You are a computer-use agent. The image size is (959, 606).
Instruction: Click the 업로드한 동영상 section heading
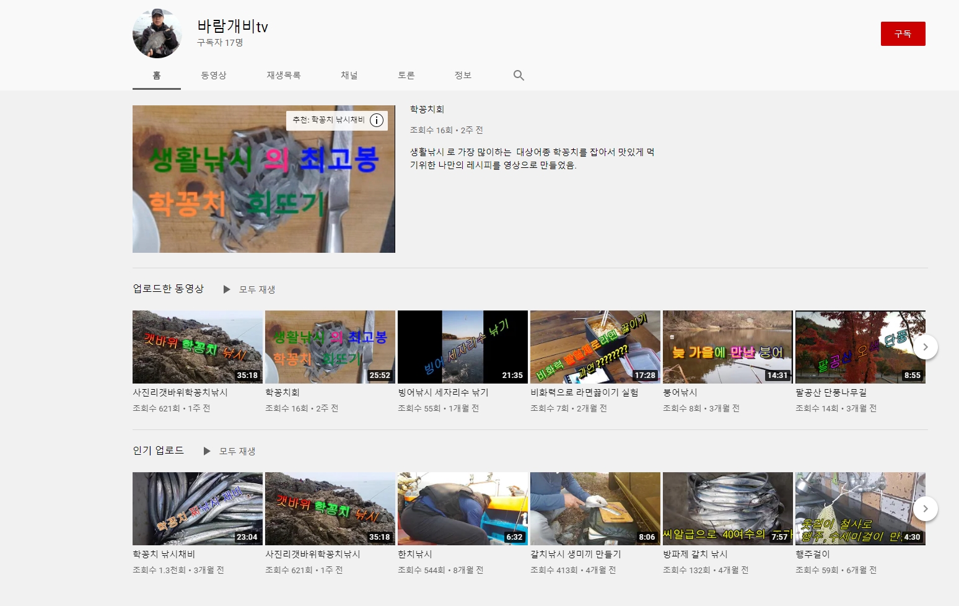point(169,289)
